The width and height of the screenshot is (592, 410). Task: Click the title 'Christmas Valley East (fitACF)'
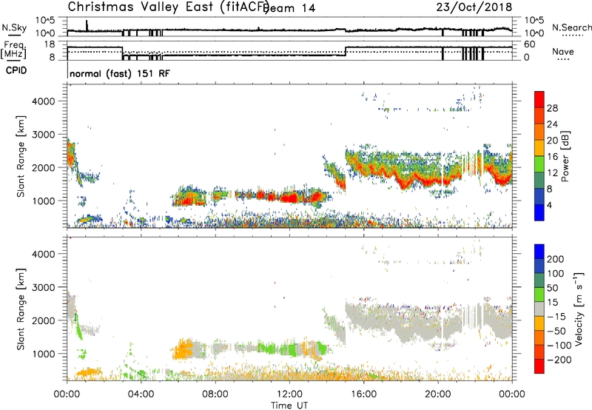[x=169, y=7]
